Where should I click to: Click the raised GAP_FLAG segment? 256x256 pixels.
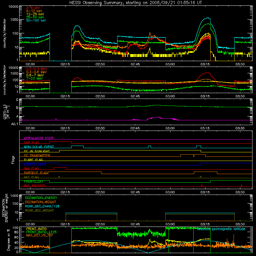[60, 141]
